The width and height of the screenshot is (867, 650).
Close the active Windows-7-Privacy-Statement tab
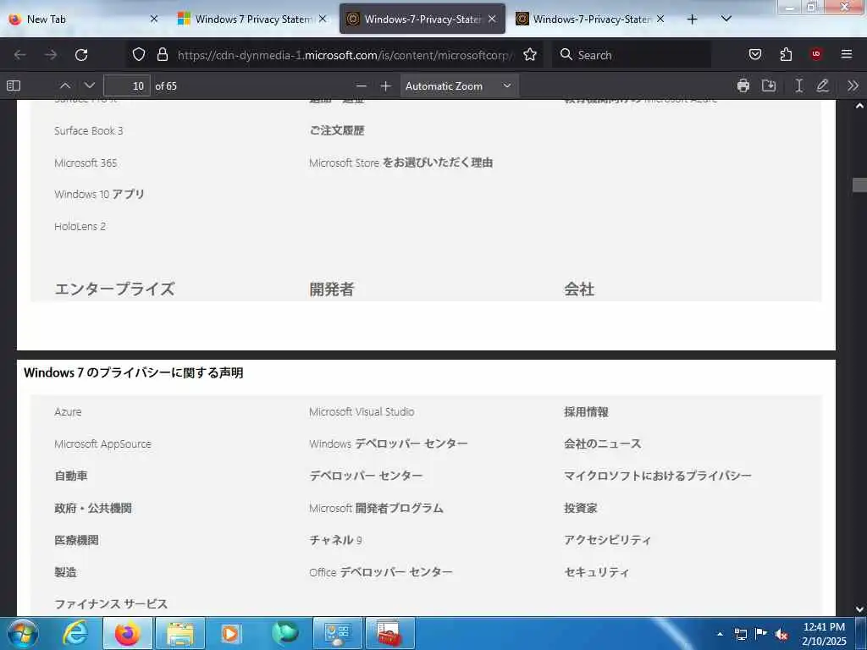click(492, 19)
